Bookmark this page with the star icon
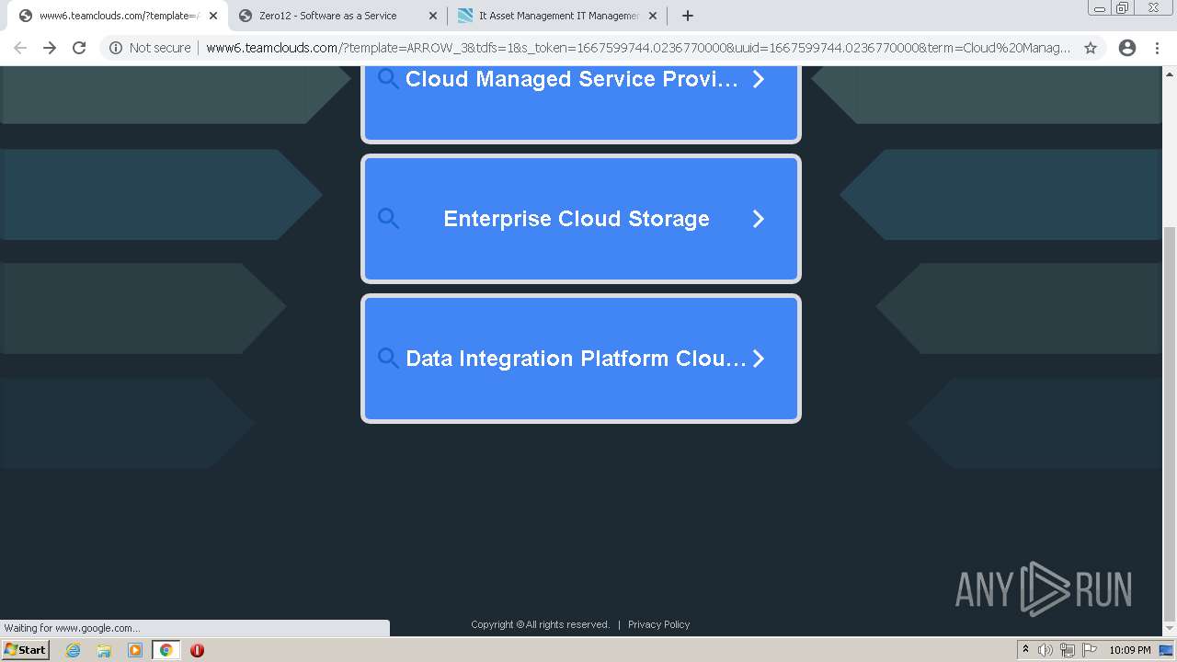Image resolution: width=1177 pixels, height=662 pixels. click(1091, 48)
